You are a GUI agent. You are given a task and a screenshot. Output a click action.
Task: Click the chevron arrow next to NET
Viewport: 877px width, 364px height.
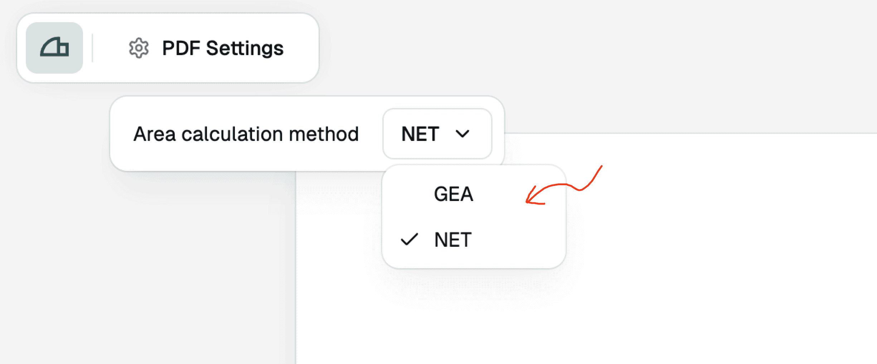[x=462, y=134]
